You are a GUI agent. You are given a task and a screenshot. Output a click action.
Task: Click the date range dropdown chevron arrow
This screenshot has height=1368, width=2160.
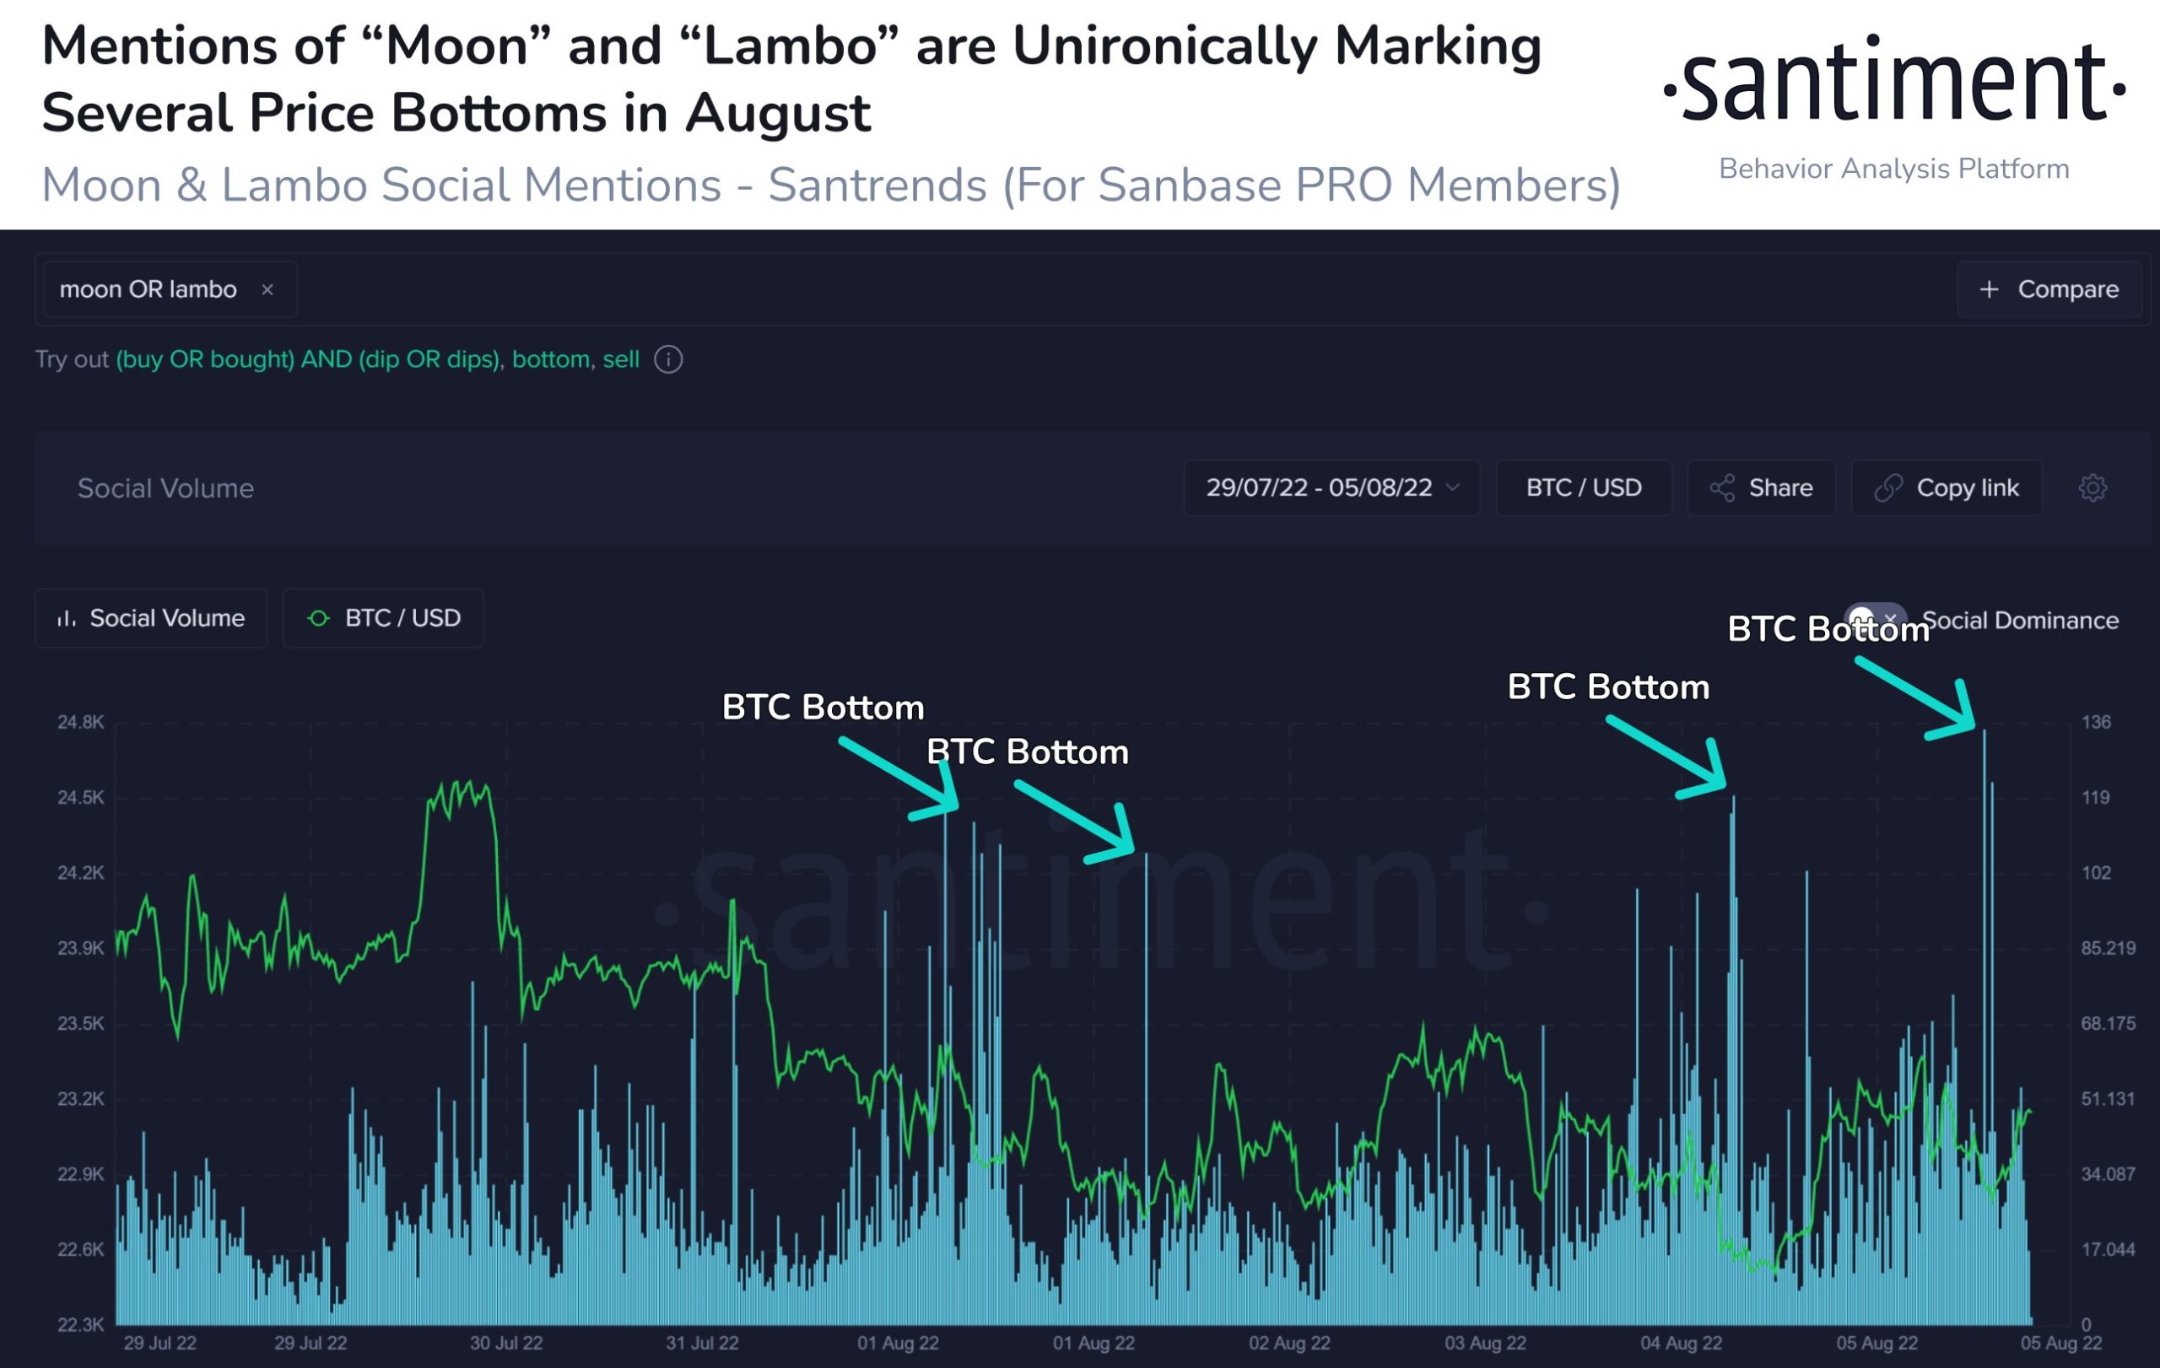tap(1453, 487)
